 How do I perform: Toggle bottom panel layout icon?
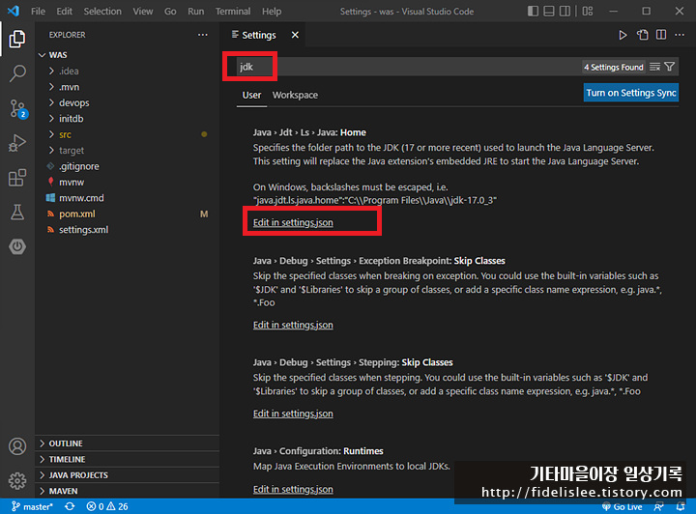(549, 11)
